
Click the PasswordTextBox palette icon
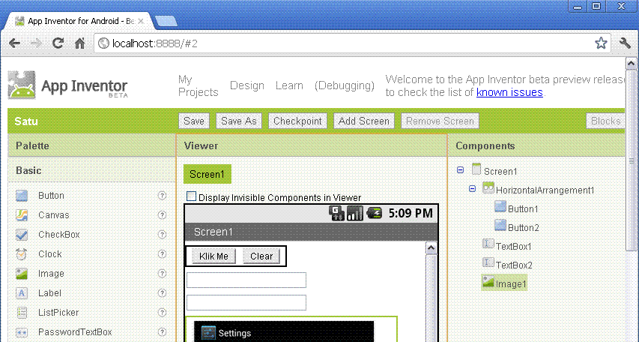22,332
